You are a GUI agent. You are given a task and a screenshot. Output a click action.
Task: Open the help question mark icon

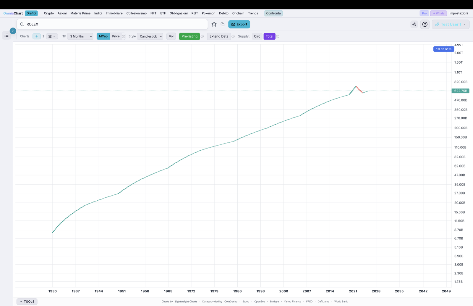425,24
